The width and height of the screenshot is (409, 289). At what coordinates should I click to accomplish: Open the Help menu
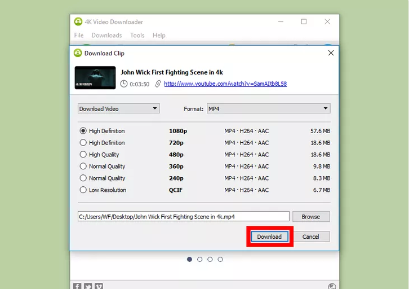[159, 35]
